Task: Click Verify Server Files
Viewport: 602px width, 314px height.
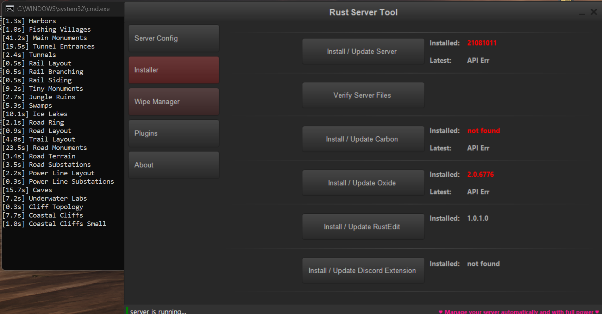Action: pos(363,95)
